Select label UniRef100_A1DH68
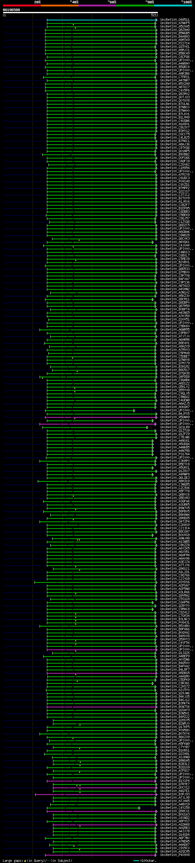195x863 pixels. pos(175,825)
